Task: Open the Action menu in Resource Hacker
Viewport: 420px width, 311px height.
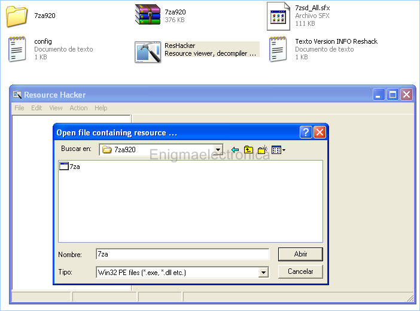Action: (78, 108)
